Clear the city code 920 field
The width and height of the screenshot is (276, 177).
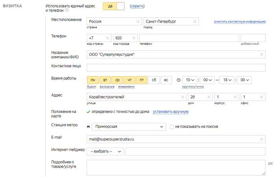[x=133, y=38]
